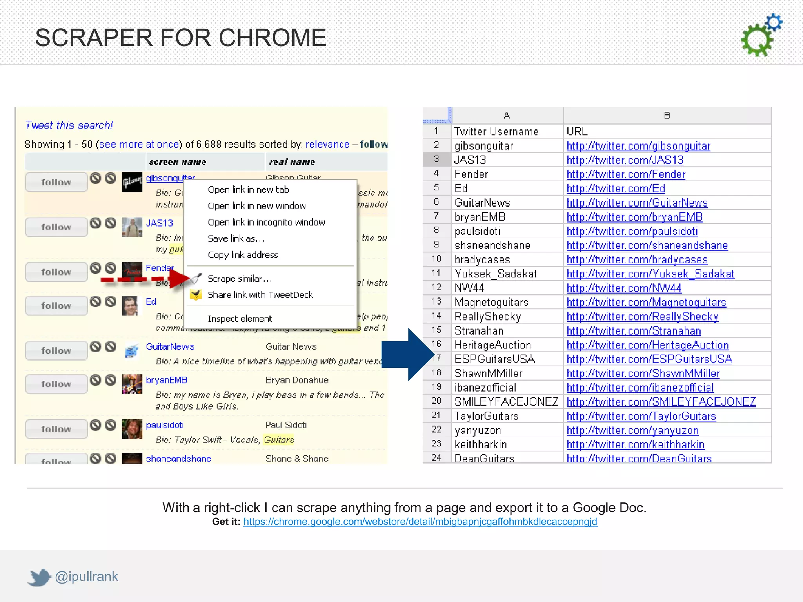Click first block icon in JAS13 row
The image size is (803, 602).
click(95, 223)
